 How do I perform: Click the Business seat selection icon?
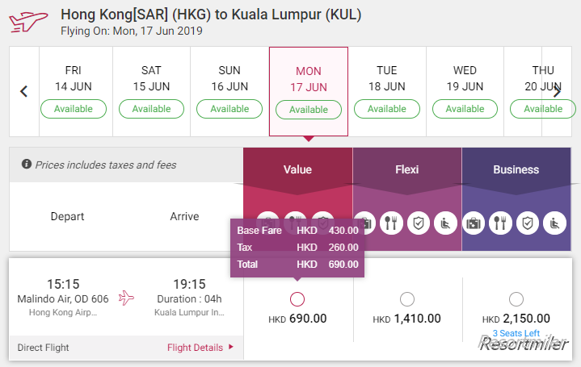[x=554, y=223]
